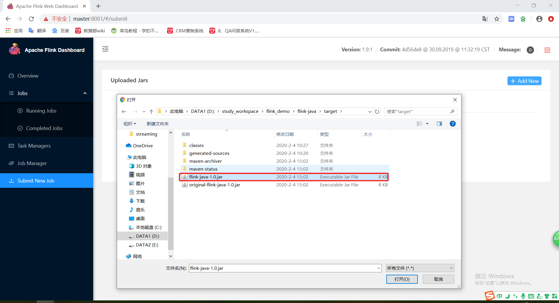Viewport: 559px width, 303px height.
Task: Navigate to study_workspace in breadcrumb
Action: [x=240, y=111]
